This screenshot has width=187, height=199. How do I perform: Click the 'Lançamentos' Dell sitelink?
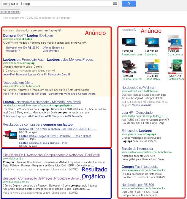[51, 50]
